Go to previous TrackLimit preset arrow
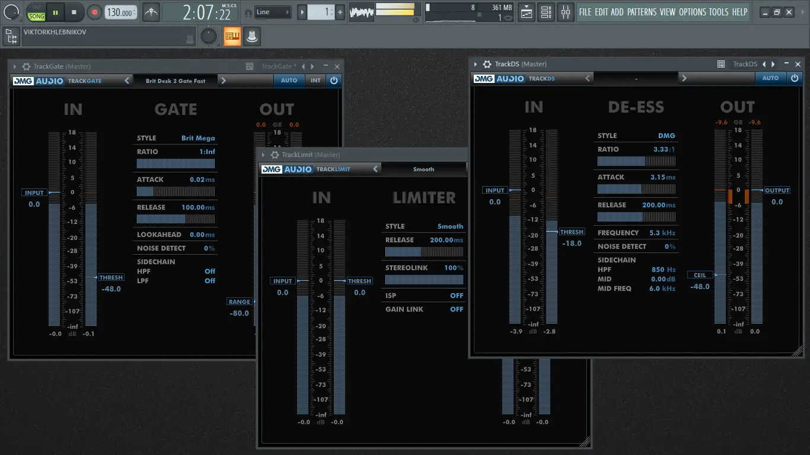 tap(375, 169)
